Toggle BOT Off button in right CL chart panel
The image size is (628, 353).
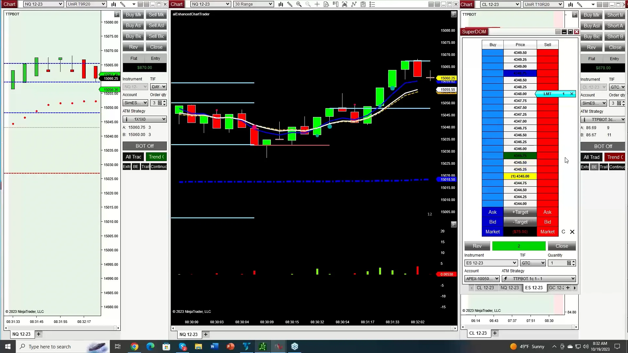point(603,146)
